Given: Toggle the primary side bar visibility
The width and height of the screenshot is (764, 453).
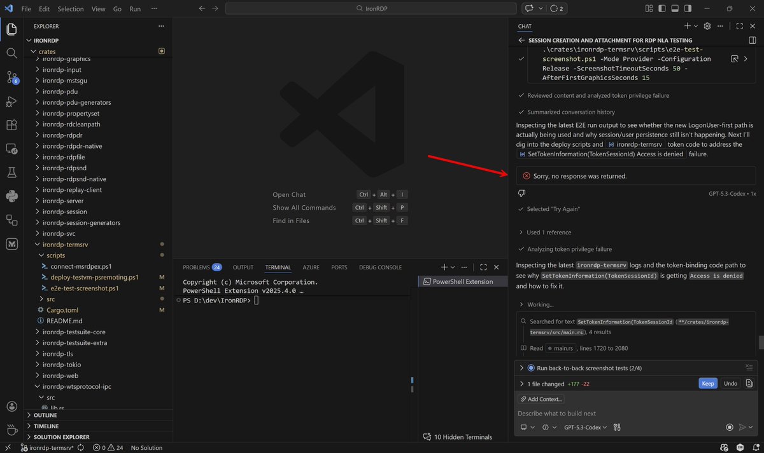Looking at the screenshot, I should click(663, 9).
